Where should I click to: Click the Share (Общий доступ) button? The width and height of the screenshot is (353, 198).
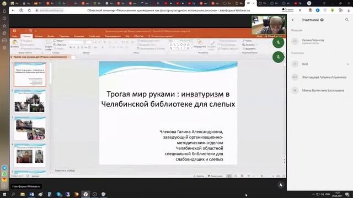coord(273,36)
